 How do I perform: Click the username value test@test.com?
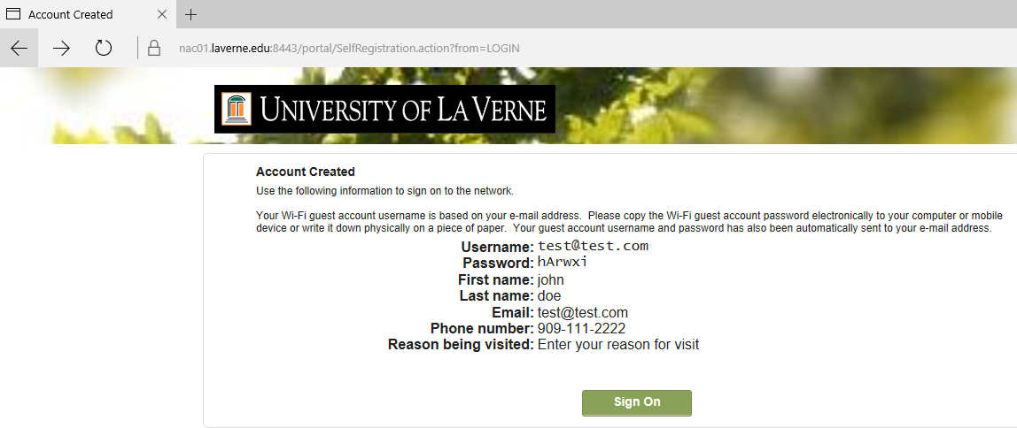point(593,246)
